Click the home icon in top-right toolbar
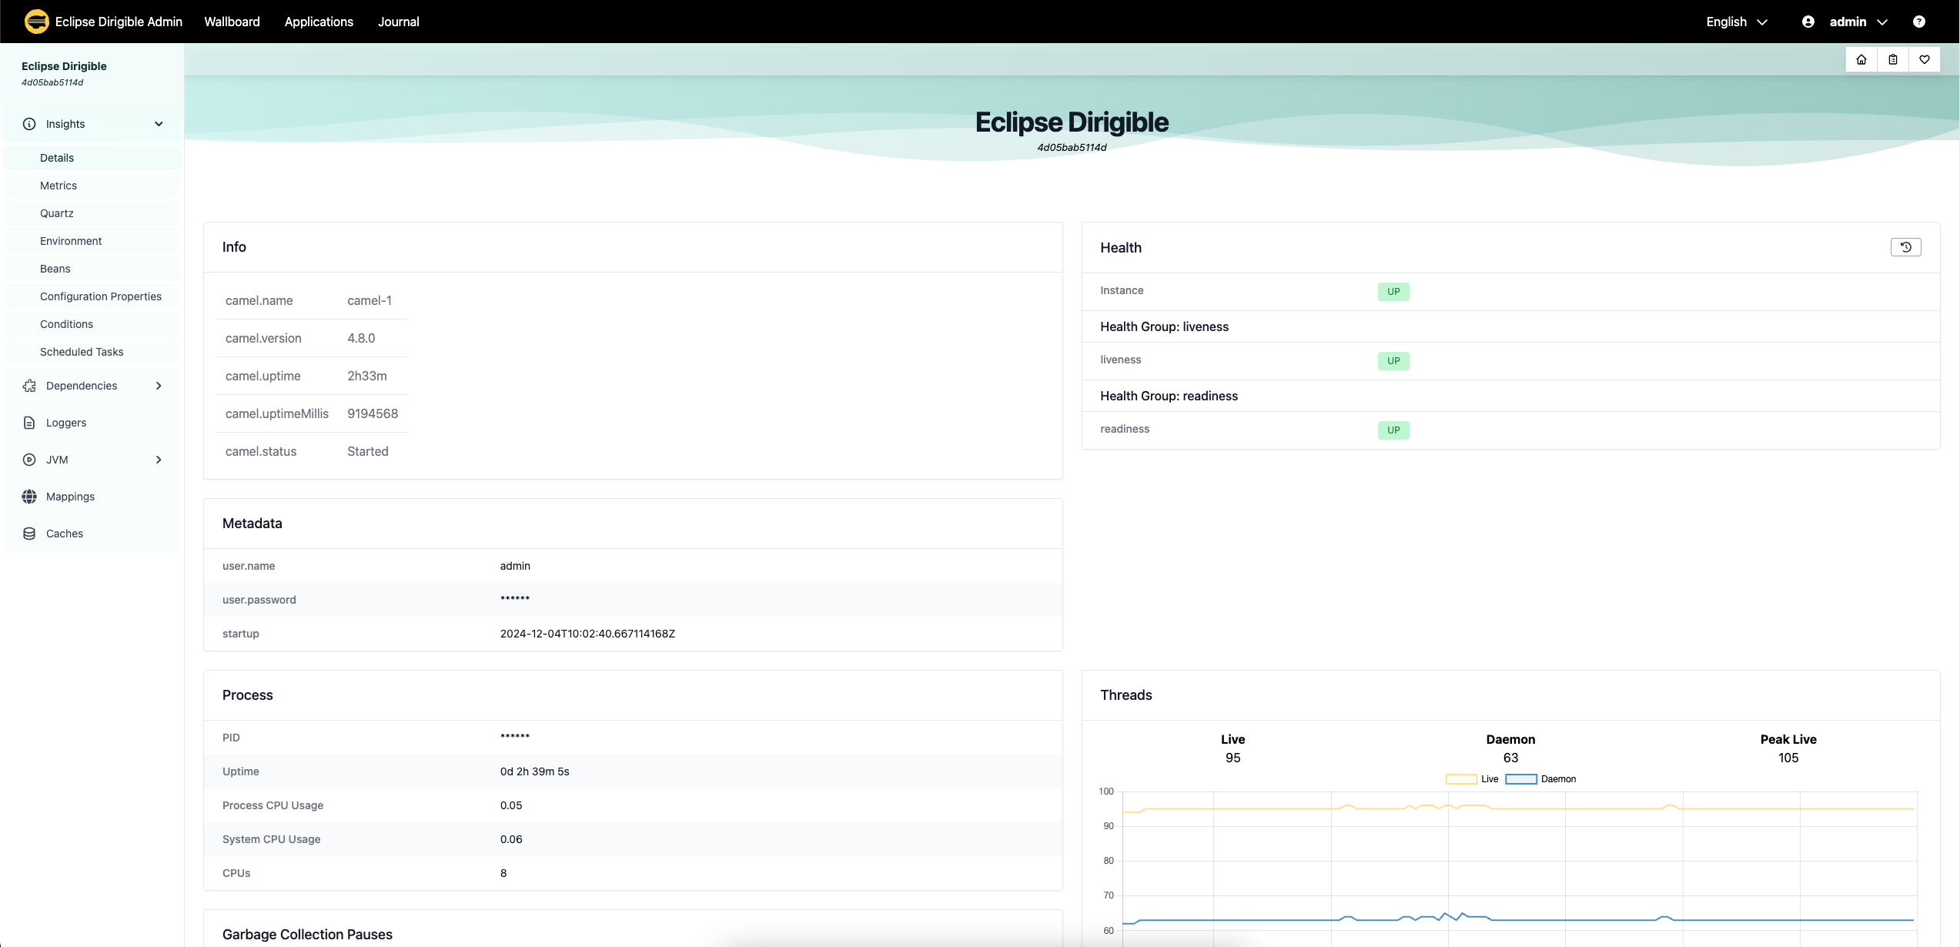The image size is (1960, 947). [x=1861, y=59]
